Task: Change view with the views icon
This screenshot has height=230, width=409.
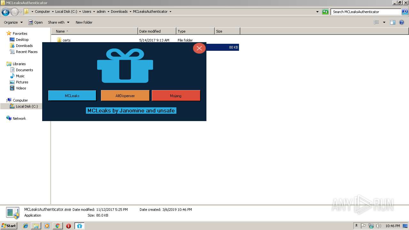Action: coord(376,22)
